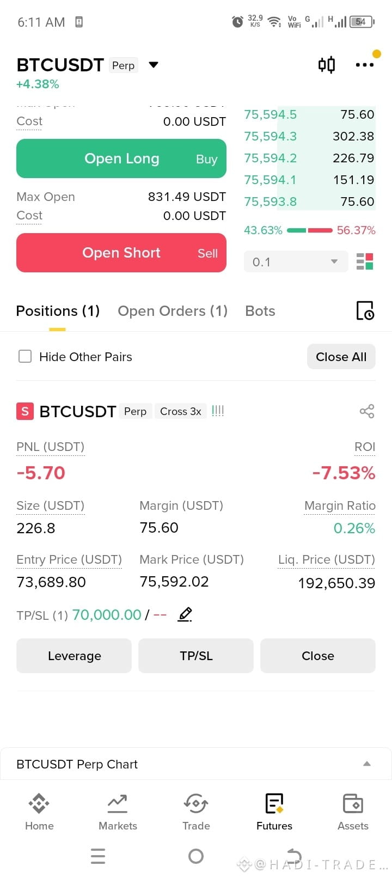This screenshot has height=878, width=392.
Task: Open the candlestick chart icon
Action: tap(327, 65)
